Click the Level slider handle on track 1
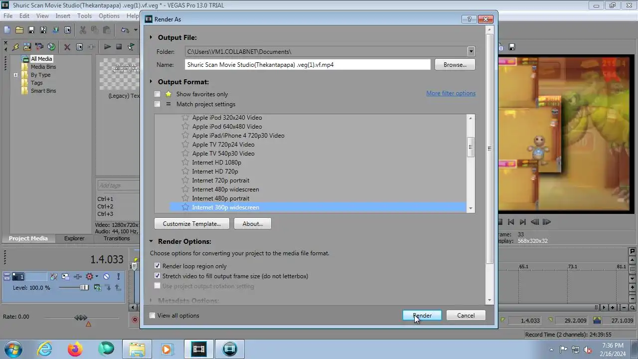The image size is (638, 359). 84,288
